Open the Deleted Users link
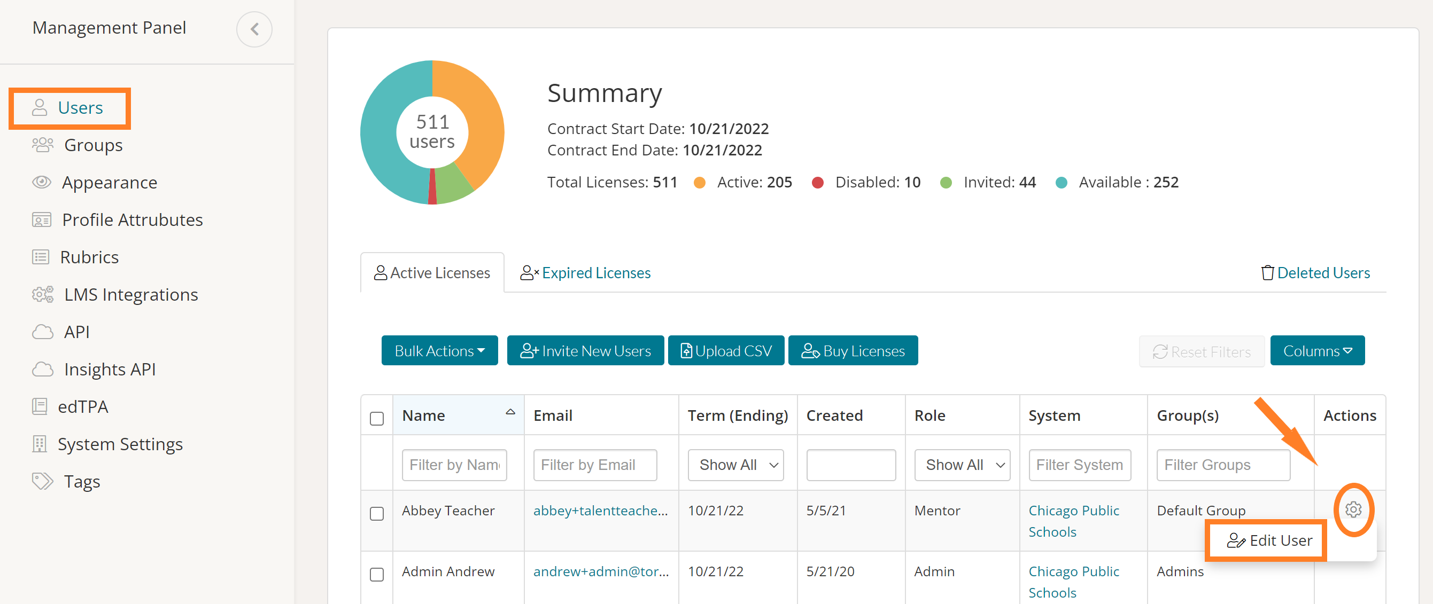Screen dimensions: 1433x604 click(x=1323, y=273)
